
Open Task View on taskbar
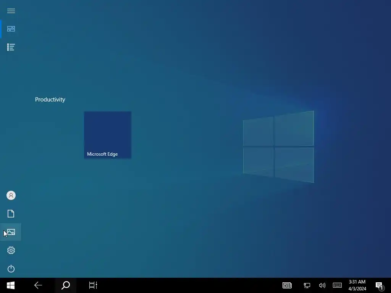tap(93, 285)
